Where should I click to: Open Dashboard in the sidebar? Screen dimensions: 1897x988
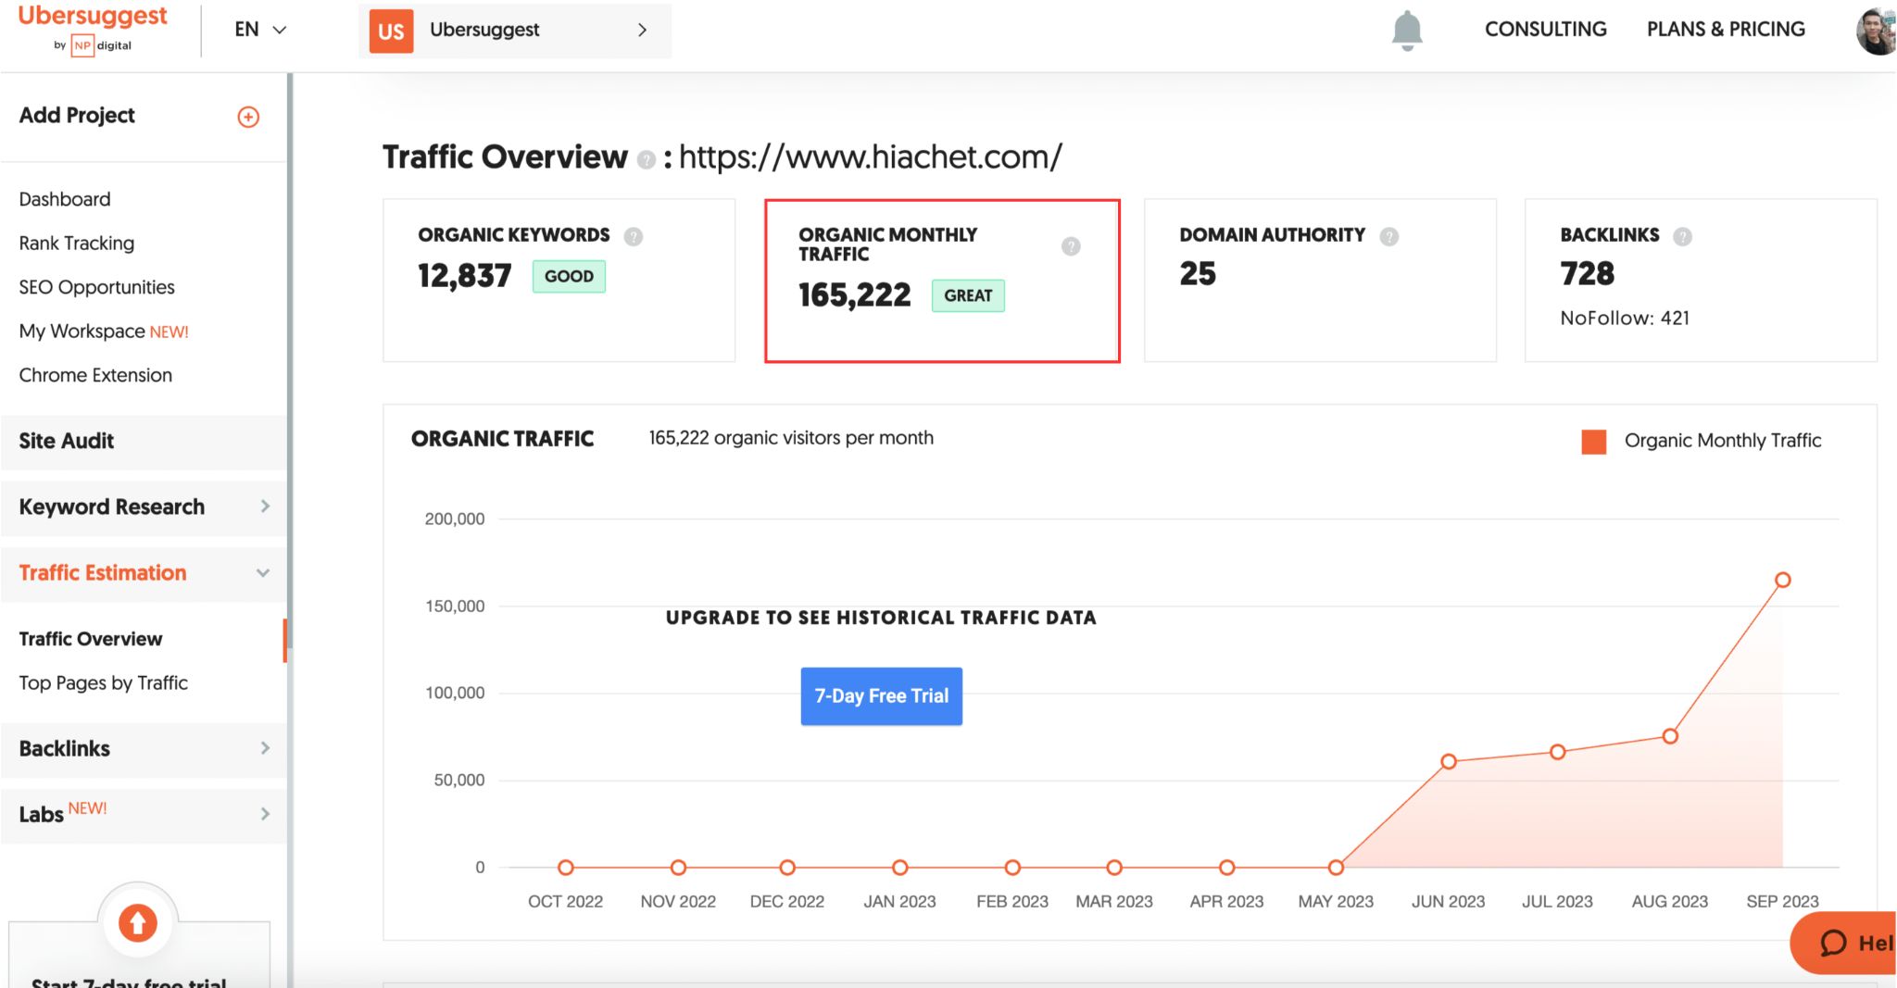tap(65, 199)
